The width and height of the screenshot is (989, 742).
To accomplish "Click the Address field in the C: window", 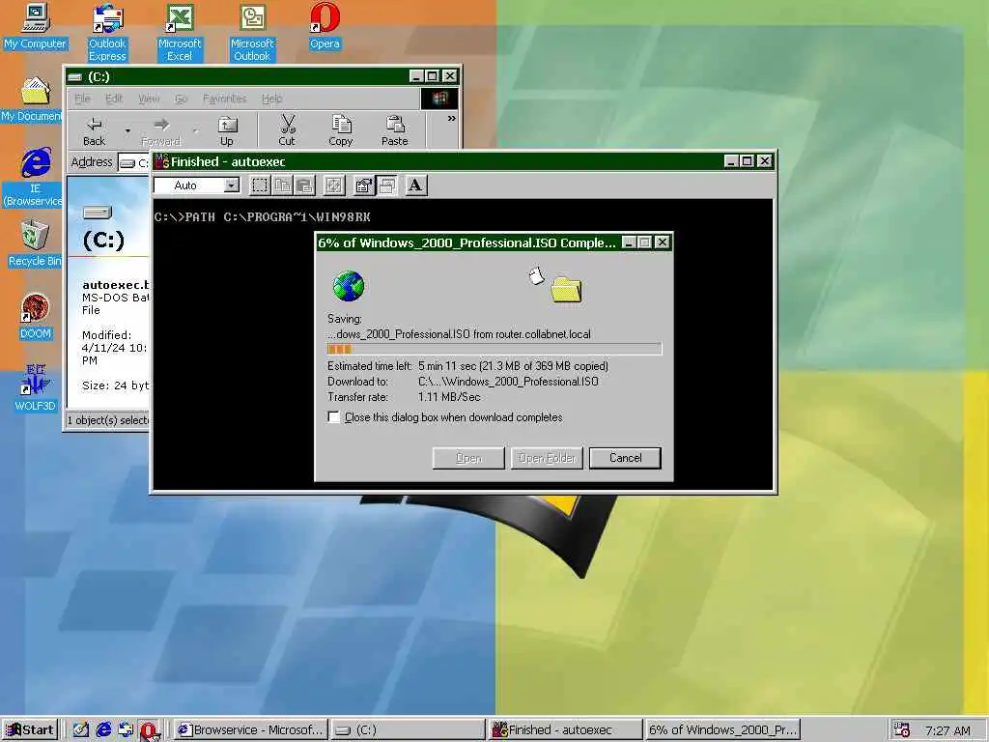I will point(133,162).
